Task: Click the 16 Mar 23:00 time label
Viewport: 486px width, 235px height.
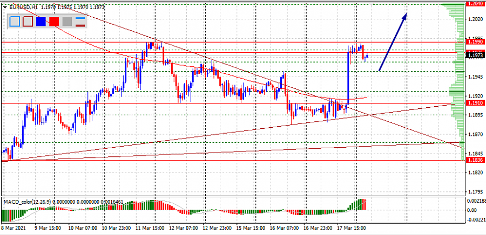Action: [x=319, y=228]
